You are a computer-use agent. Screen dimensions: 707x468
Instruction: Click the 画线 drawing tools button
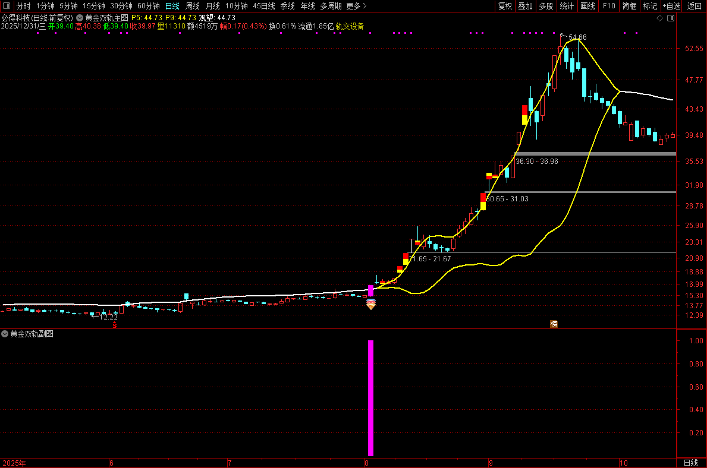pos(587,6)
